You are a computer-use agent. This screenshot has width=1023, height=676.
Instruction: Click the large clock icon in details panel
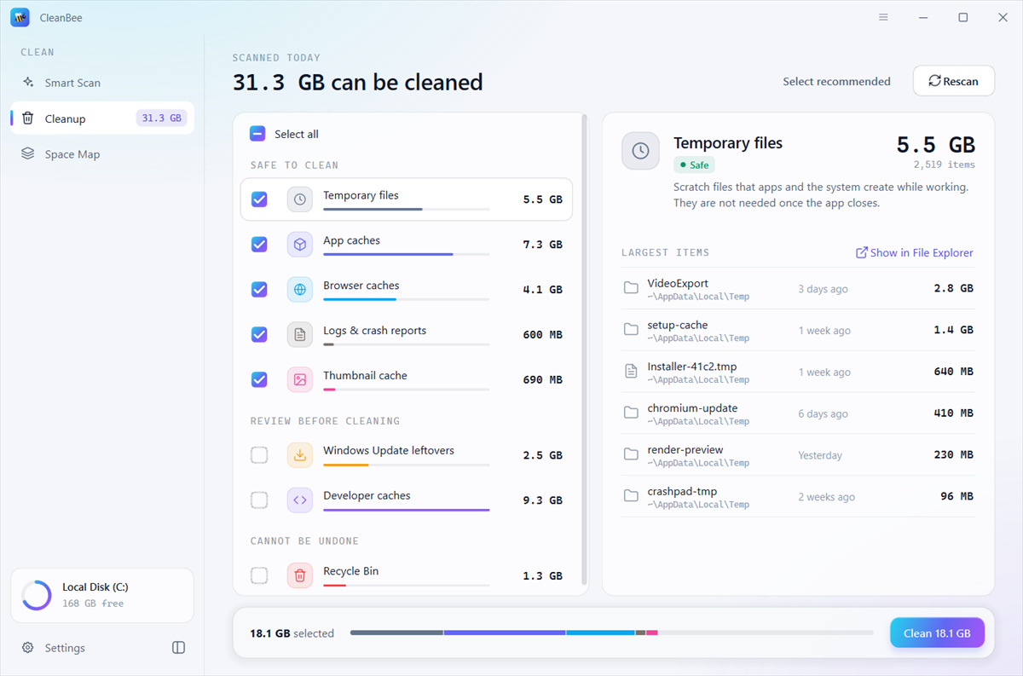640,151
